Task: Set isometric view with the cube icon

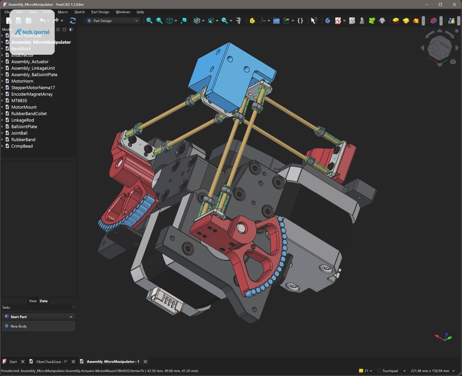Action: (x=170, y=20)
